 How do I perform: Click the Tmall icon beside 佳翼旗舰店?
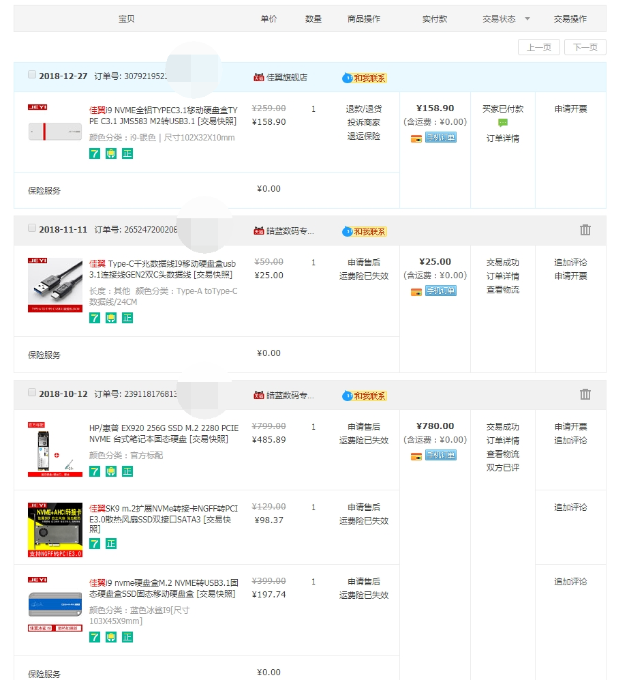tap(258, 78)
